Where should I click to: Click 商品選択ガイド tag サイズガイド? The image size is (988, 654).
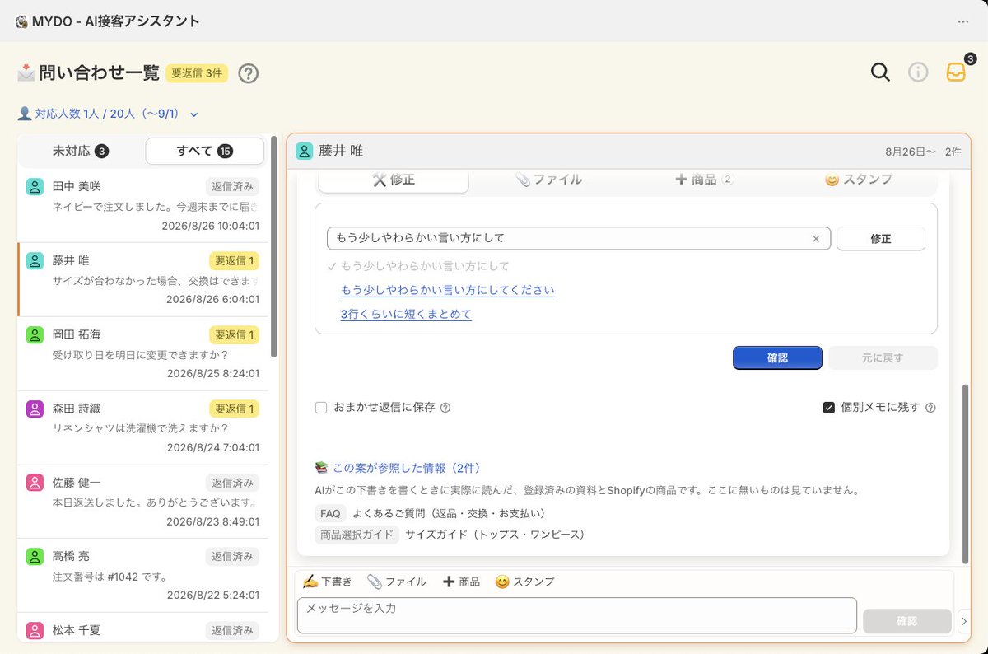coord(451,535)
